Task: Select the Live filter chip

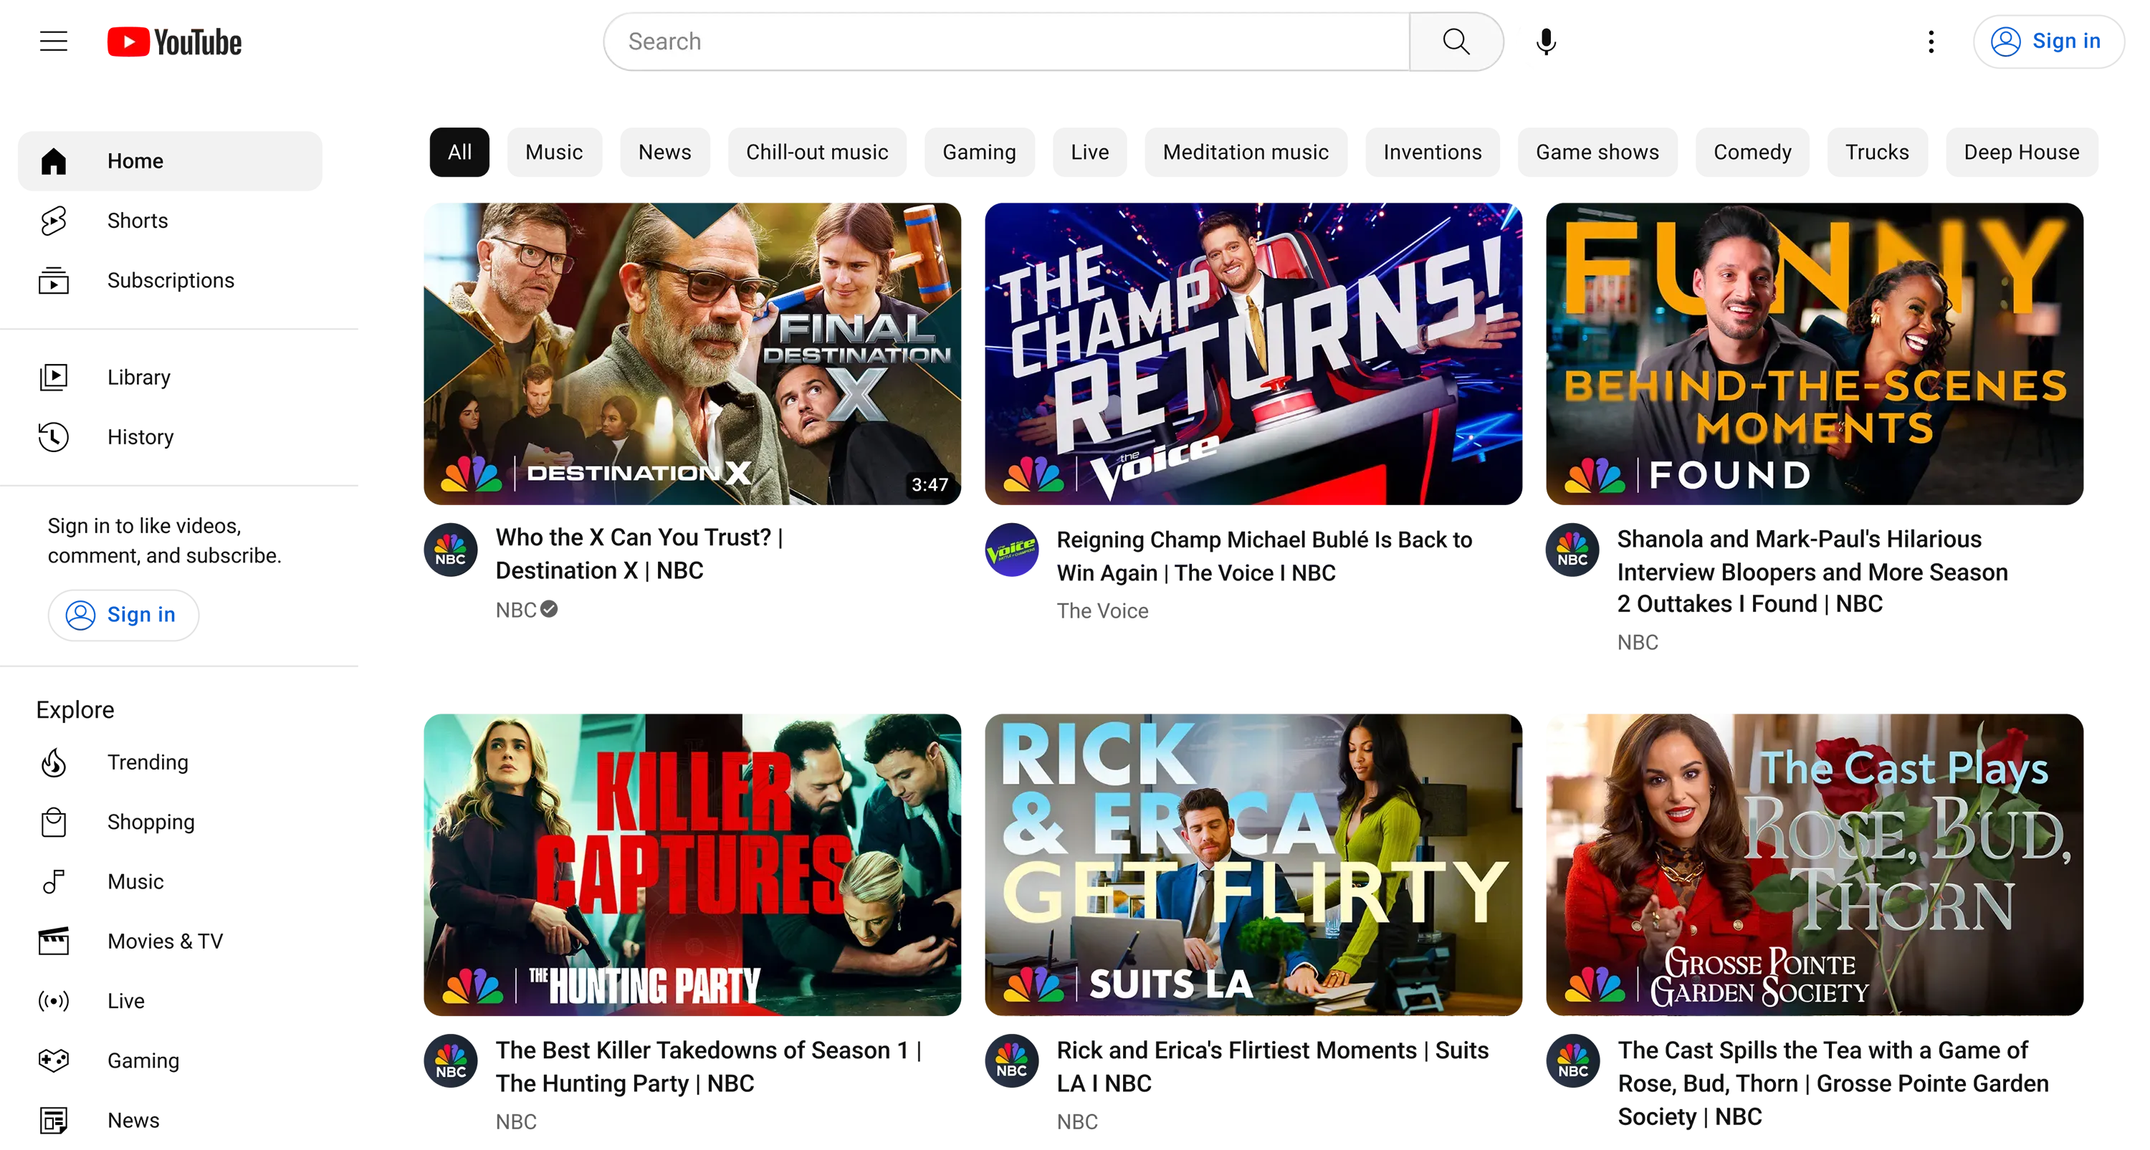Action: (1089, 152)
